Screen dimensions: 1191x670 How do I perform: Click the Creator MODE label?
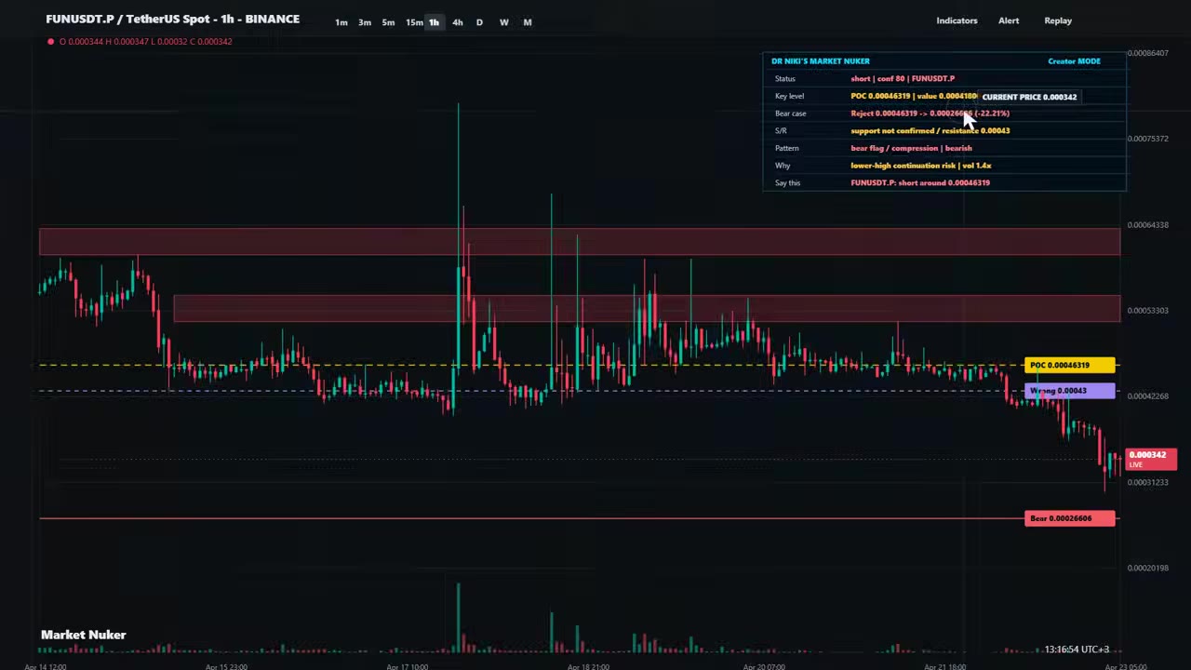coord(1074,61)
